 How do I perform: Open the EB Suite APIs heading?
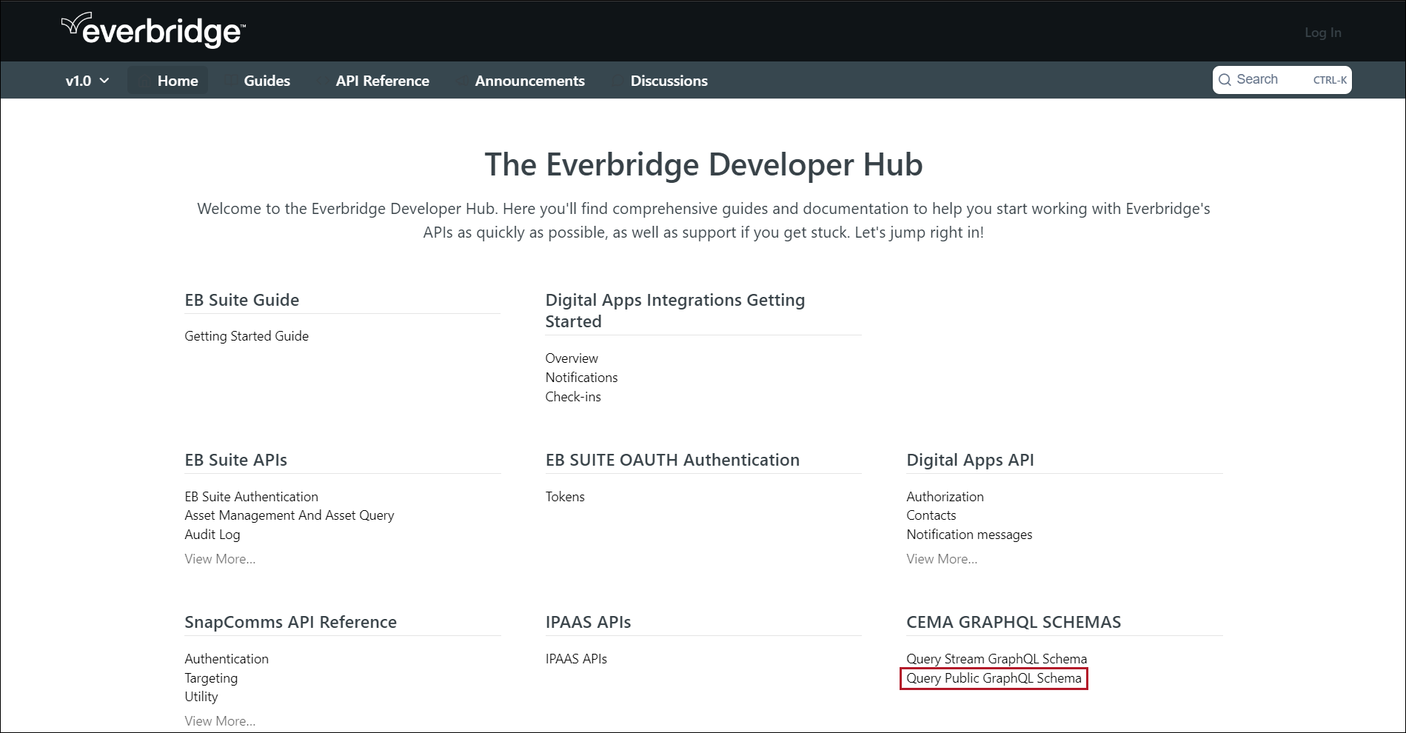click(235, 460)
